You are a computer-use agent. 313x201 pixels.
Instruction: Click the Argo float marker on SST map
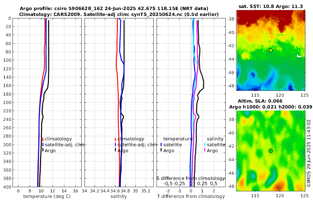pyautogui.click(x=271, y=50)
